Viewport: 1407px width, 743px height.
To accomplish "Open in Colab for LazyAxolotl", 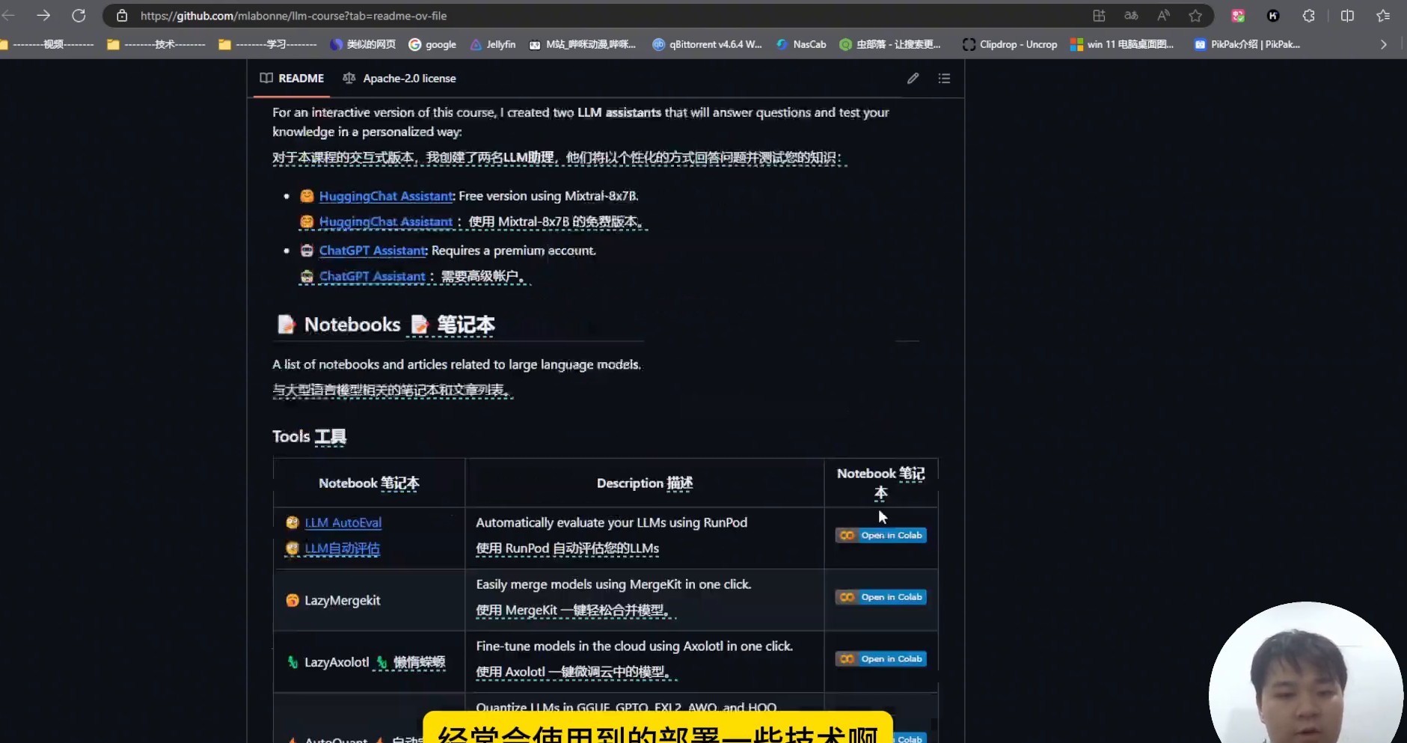I will 881,659.
